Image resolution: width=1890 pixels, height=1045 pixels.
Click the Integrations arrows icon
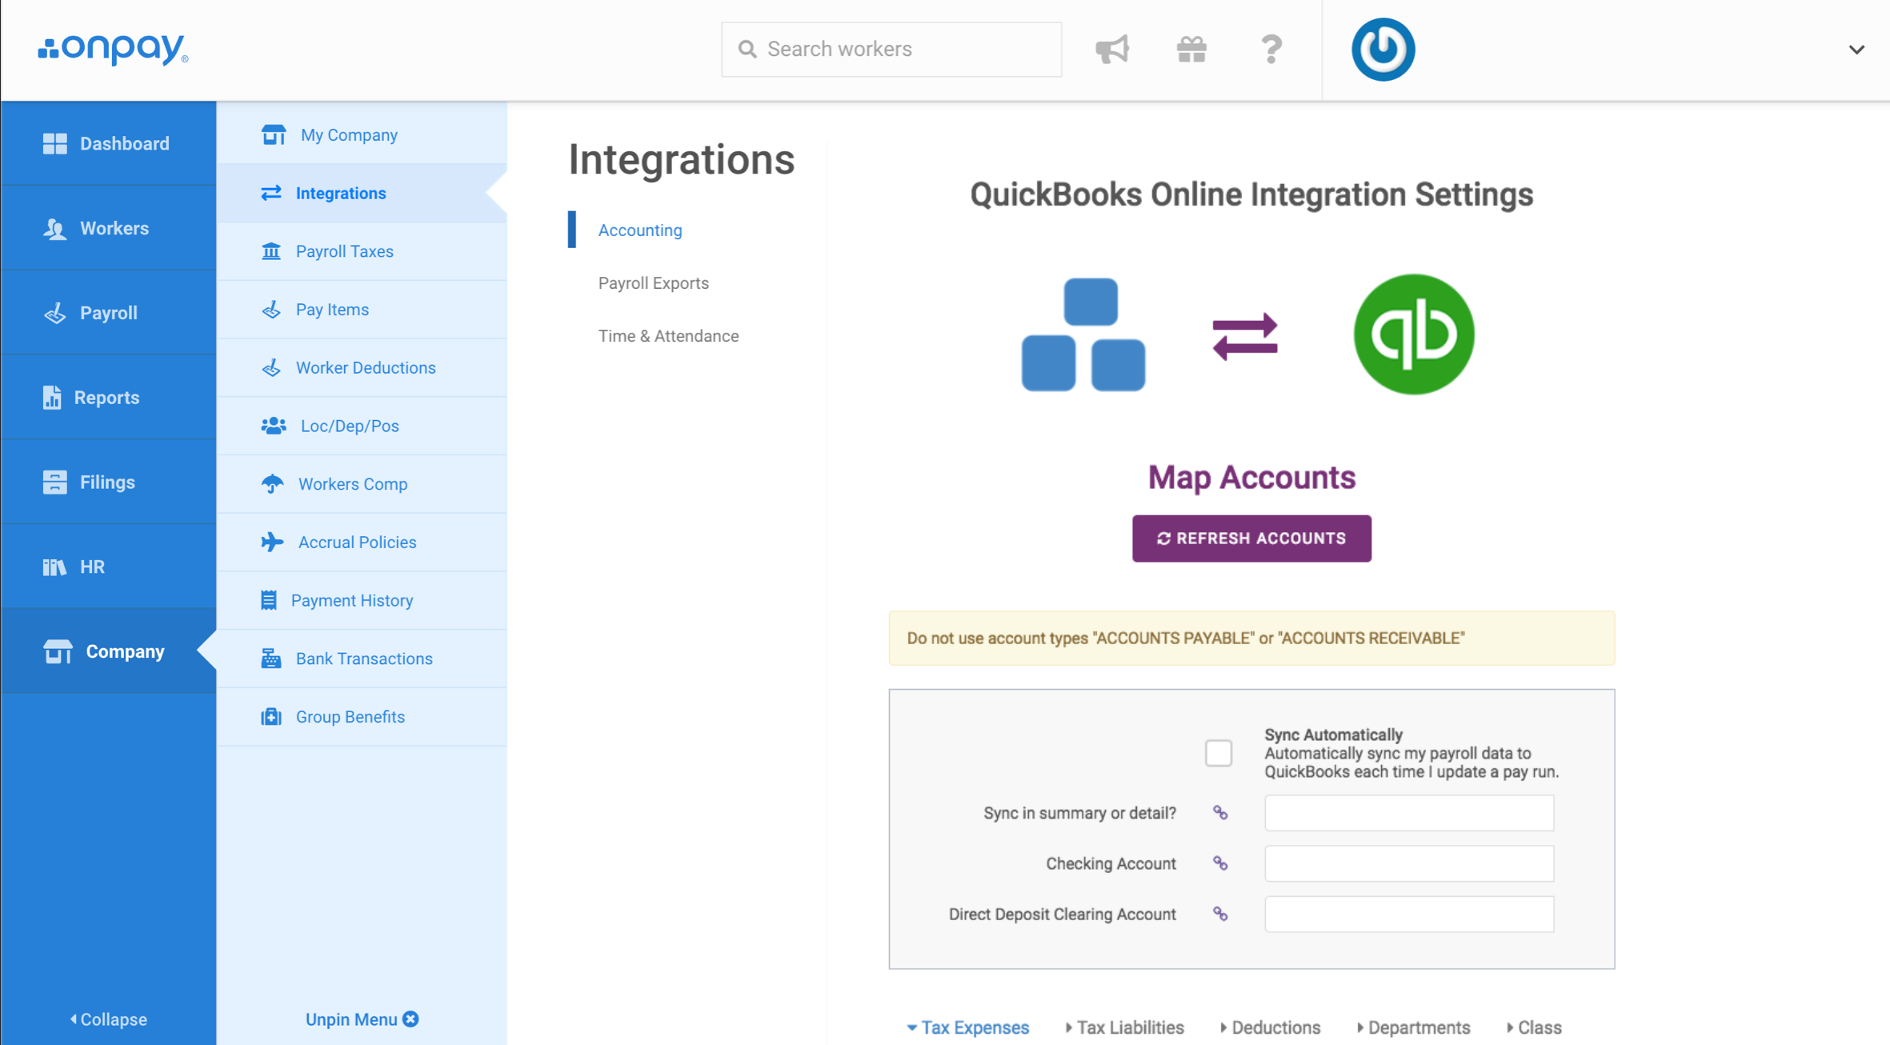click(271, 193)
